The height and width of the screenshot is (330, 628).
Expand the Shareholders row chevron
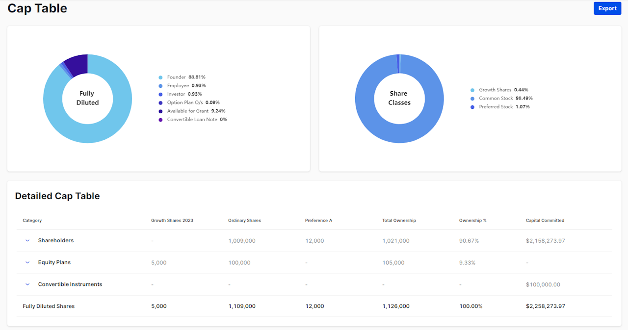click(x=27, y=241)
